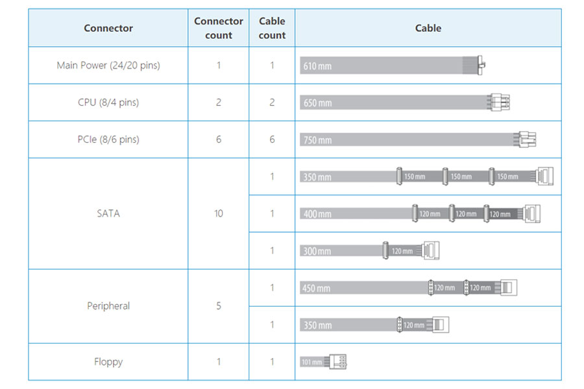This screenshot has width=584, height=389.
Task: Click the end Molex connector on 450 mm cable
Action: click(508, 287)
